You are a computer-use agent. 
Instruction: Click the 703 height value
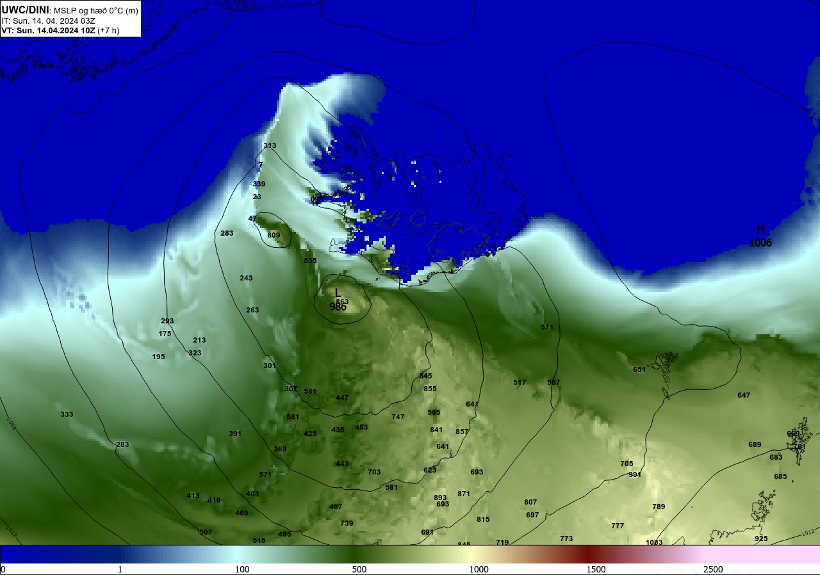[x=374, y=472]
